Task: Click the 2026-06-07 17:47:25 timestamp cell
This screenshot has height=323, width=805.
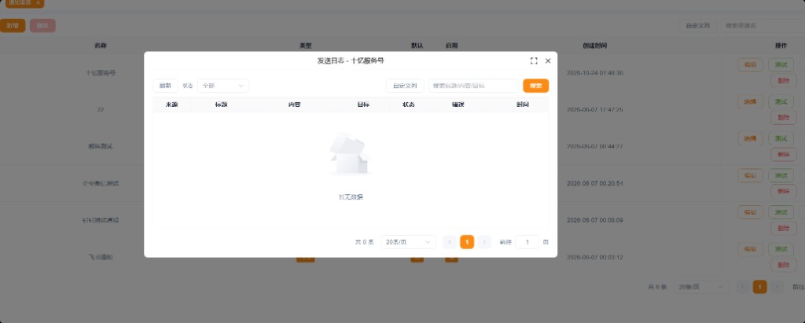Action: point(595,110)
